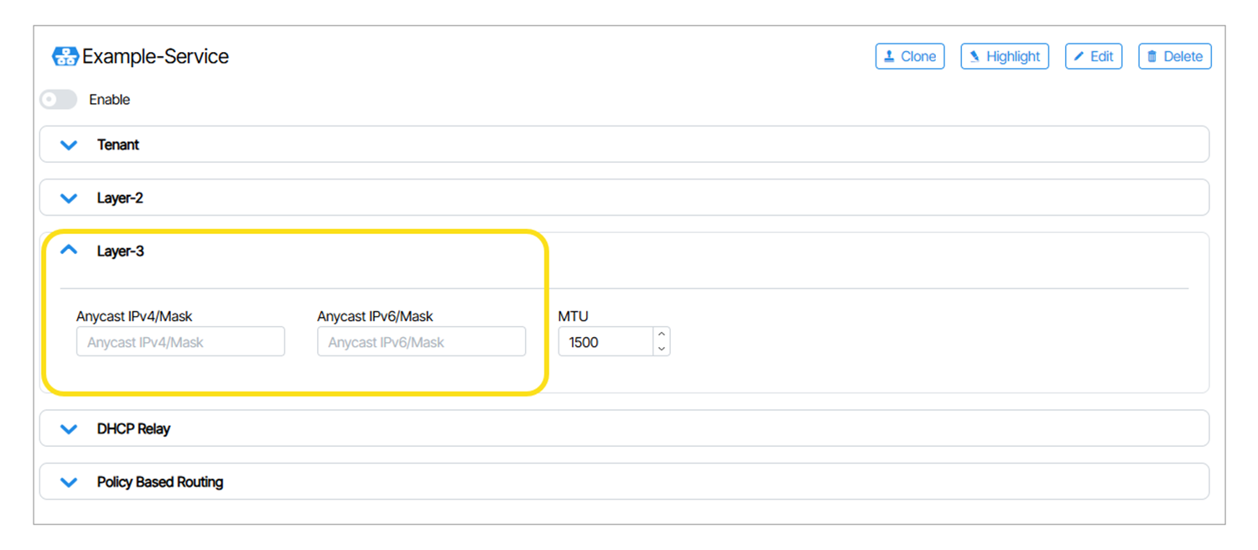Image resolution: width=1258 pixels, height=550 pixels.
Task: Click inside the MTU value field
Action: point(606,342)
